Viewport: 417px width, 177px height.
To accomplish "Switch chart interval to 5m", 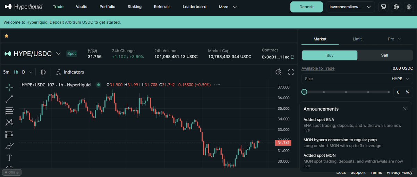I will (6, 72).
